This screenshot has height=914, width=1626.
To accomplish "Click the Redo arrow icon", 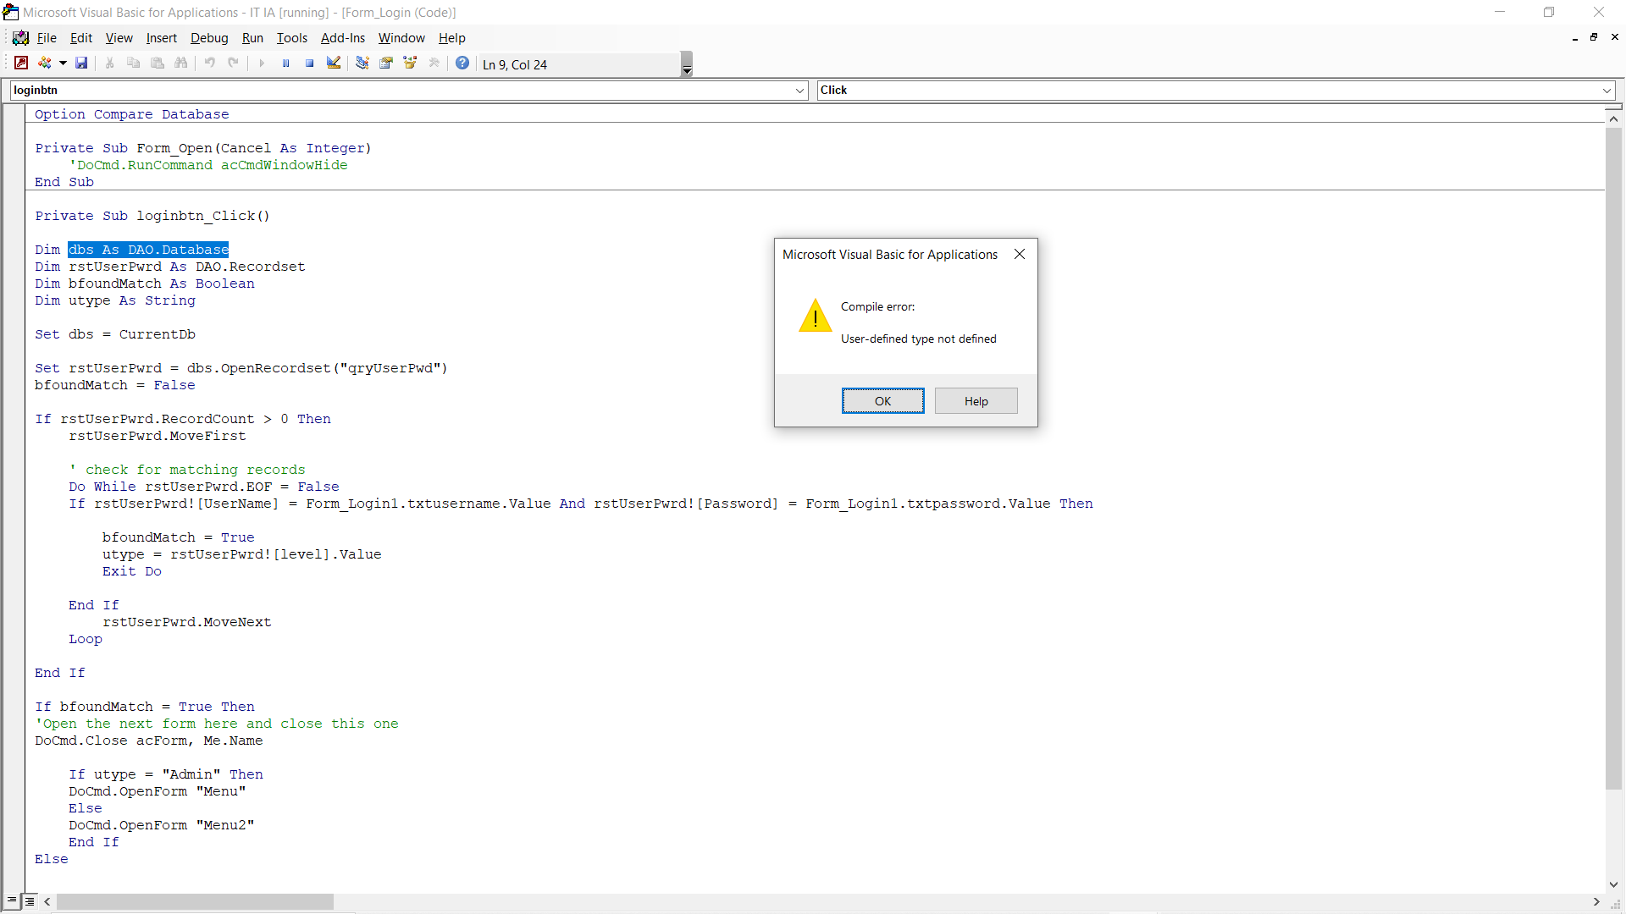I will click(x=233, y=63).
